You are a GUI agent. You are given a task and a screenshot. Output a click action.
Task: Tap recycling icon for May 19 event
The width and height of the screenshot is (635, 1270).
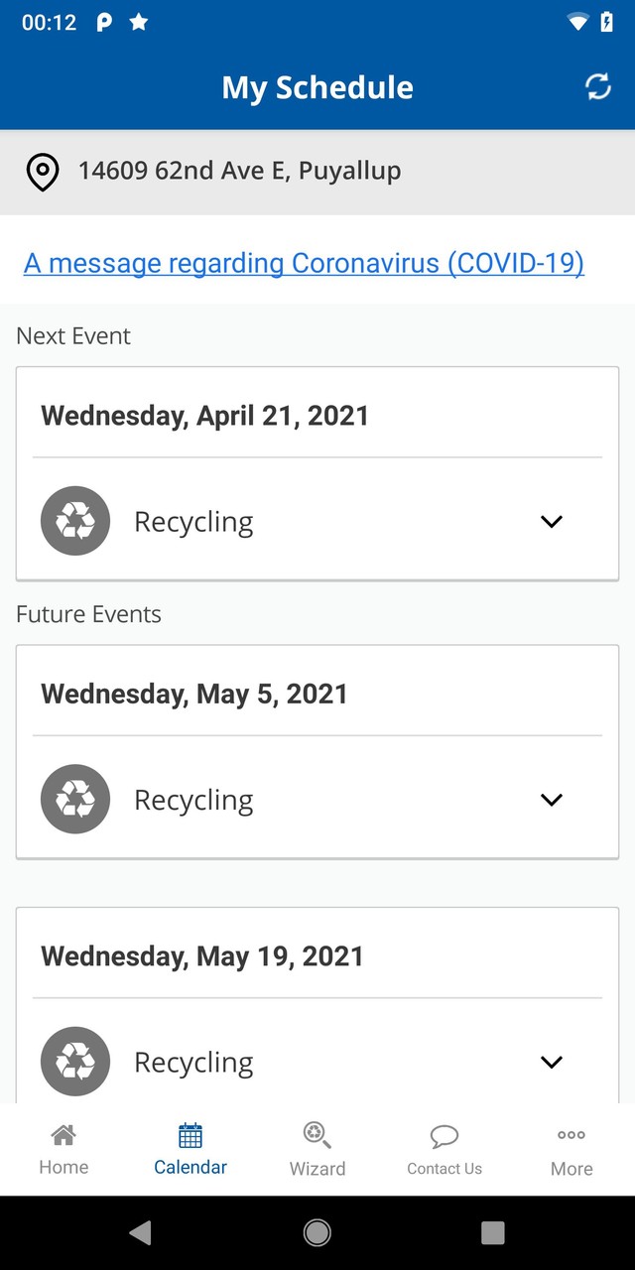[75, 1062]
